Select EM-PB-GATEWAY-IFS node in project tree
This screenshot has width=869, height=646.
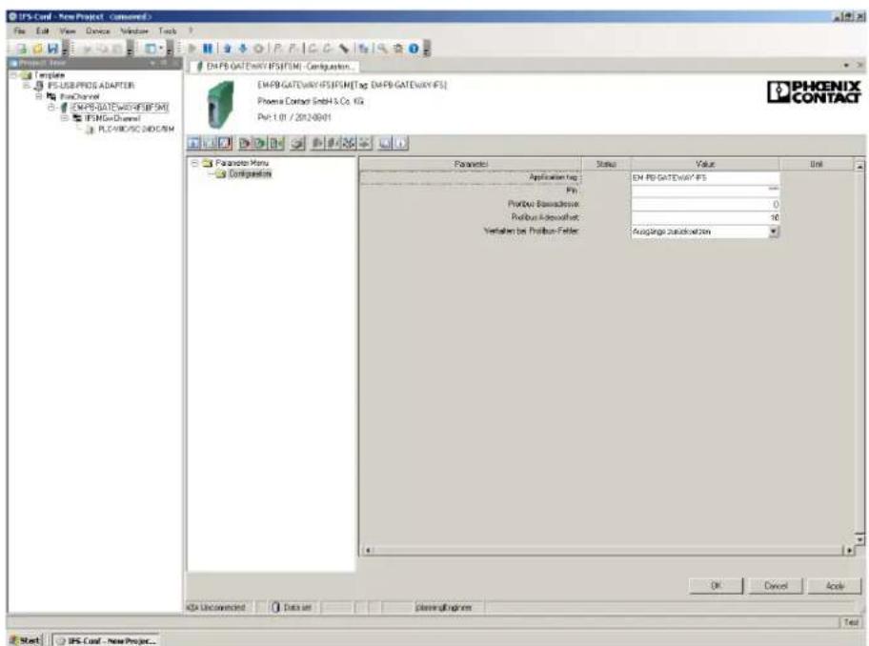[x=120, y=107]
